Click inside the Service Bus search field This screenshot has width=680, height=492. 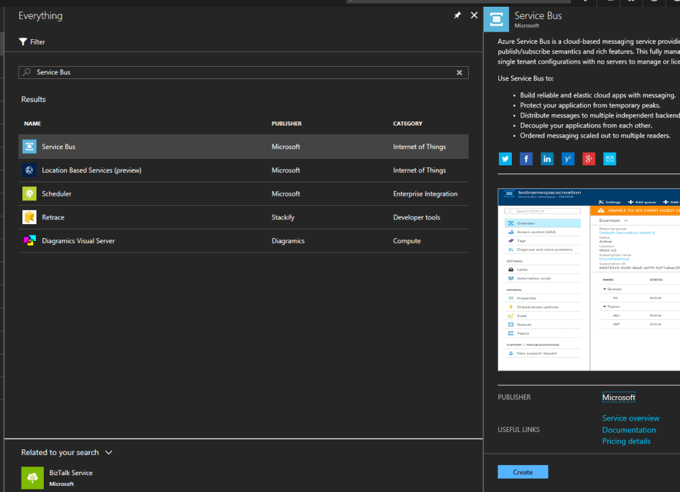point(203,72)
